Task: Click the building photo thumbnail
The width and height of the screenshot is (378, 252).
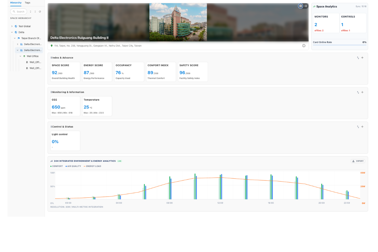Action: [x=178, y=22]
